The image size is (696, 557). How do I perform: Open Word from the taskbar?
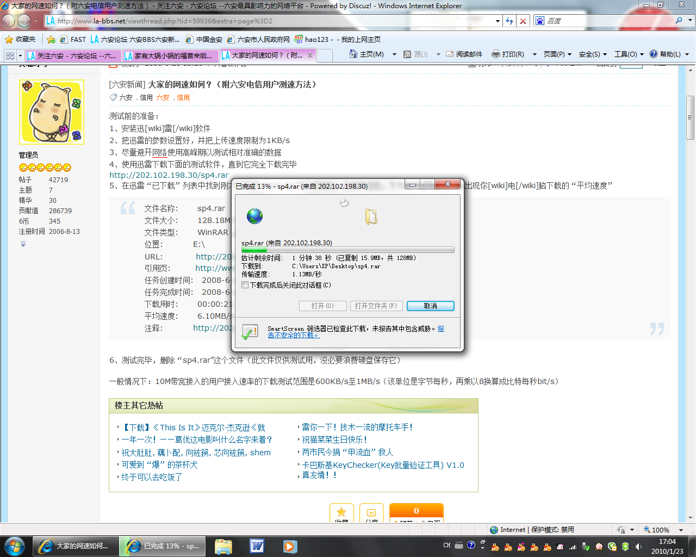(257, 546)
